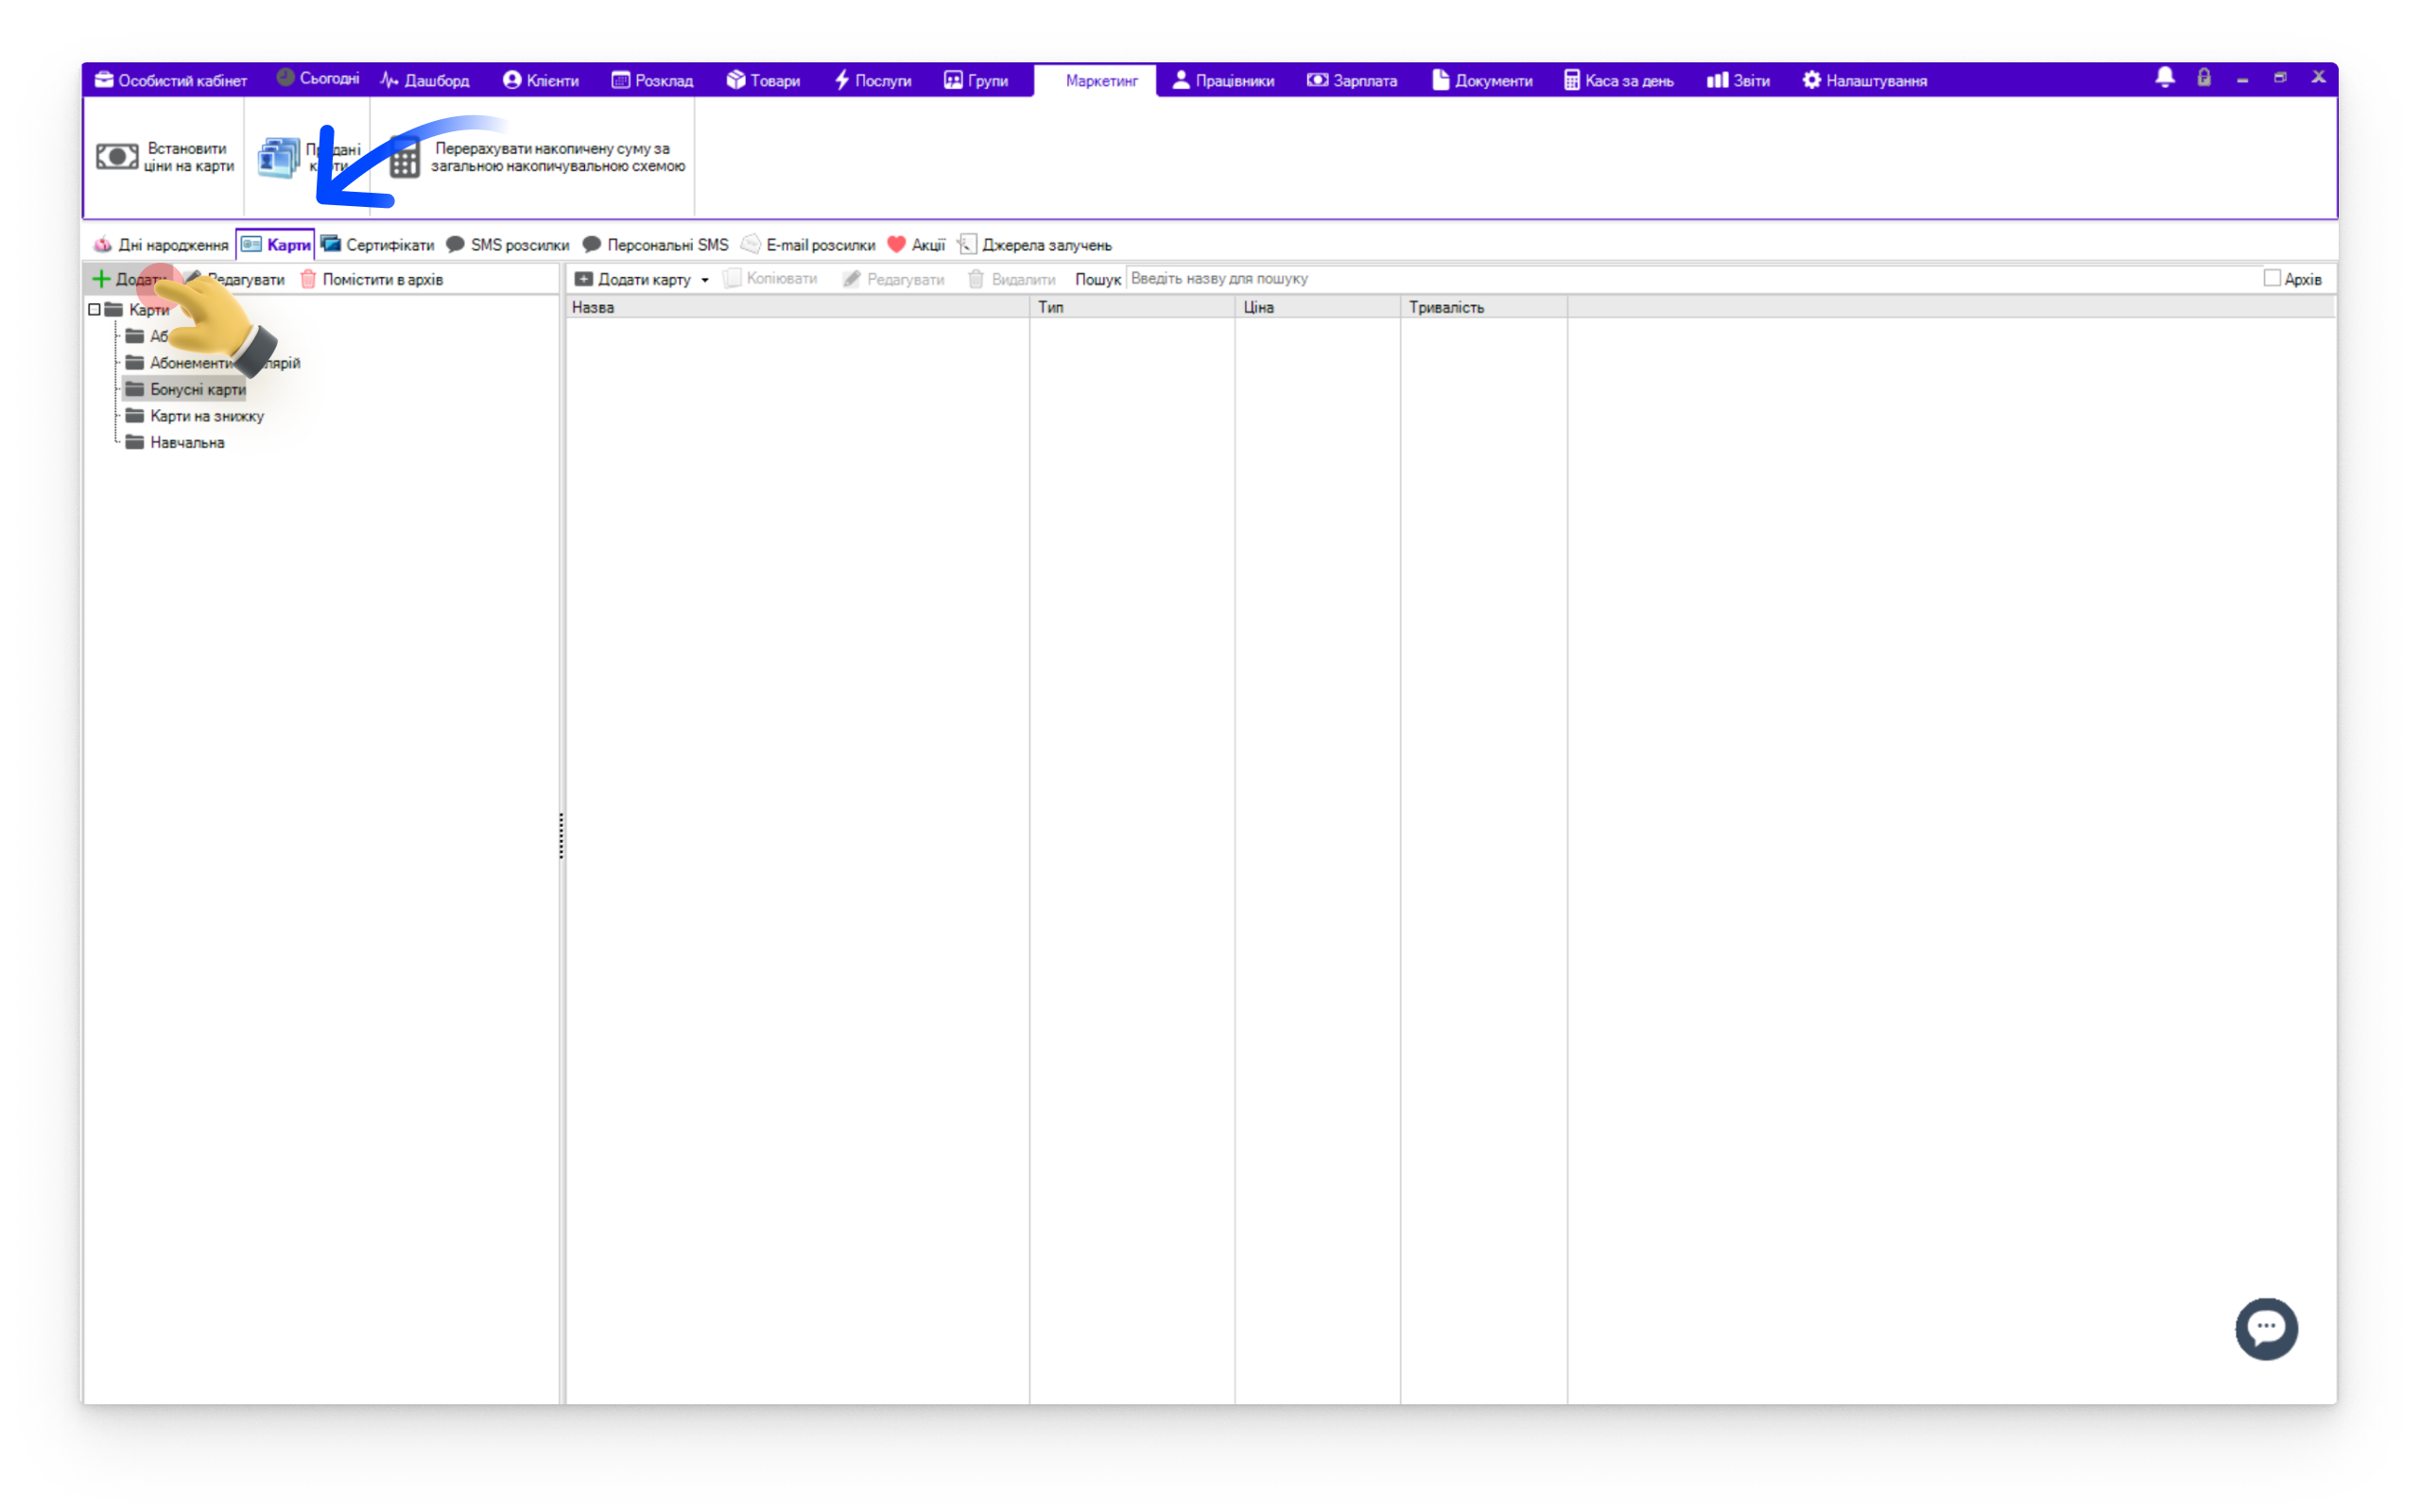Collapse the Карти root tree node
The height and width of the screenshot is (1512, 2420).
[94, 310]
